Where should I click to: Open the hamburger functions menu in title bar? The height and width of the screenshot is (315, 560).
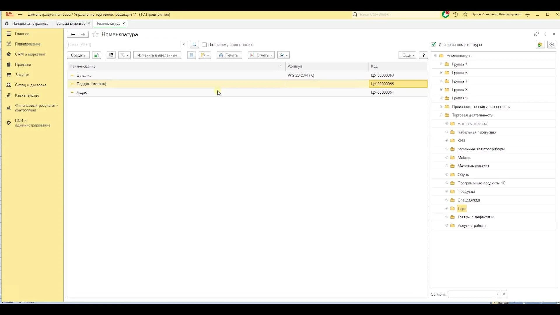click(20, 14)
